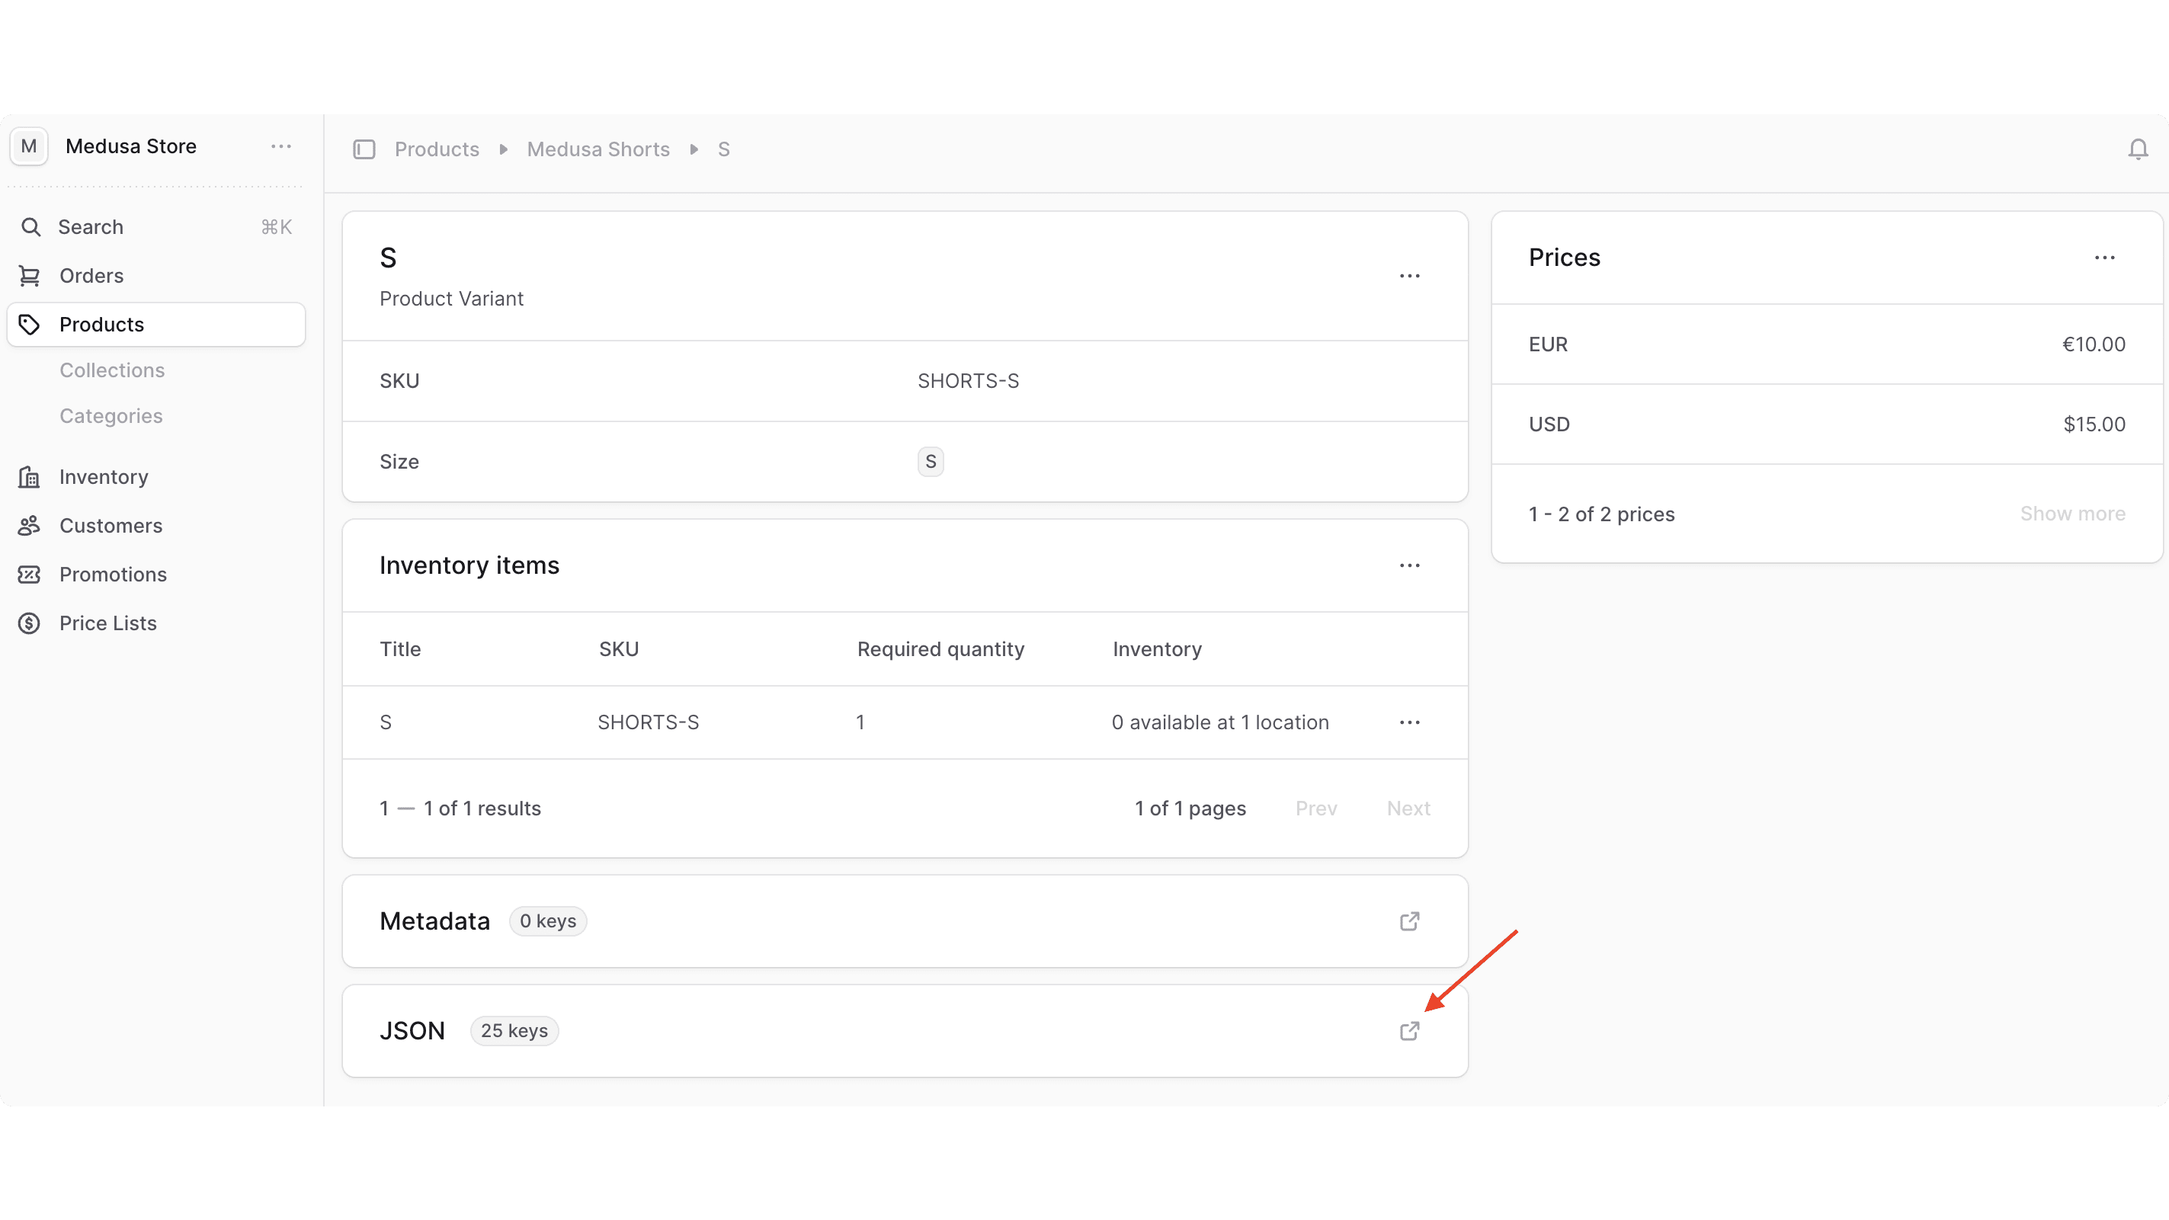
Task: Click the Next pagination button
Action: pyautogui.click(x=1408, y=808)
